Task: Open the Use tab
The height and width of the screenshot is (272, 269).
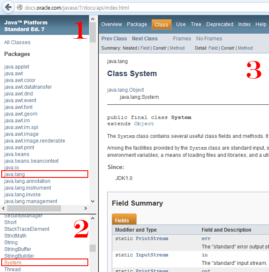Action: 181,24
